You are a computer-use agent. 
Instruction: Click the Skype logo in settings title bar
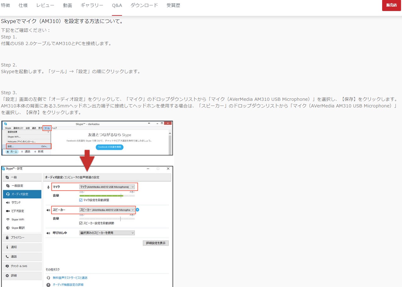coord(3,169)
